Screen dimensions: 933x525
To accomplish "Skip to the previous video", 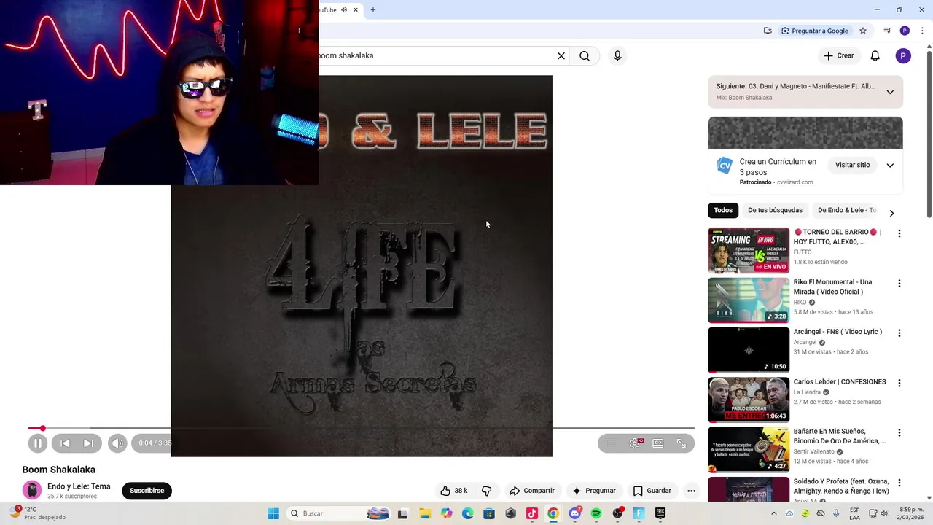I will (65, 443).
